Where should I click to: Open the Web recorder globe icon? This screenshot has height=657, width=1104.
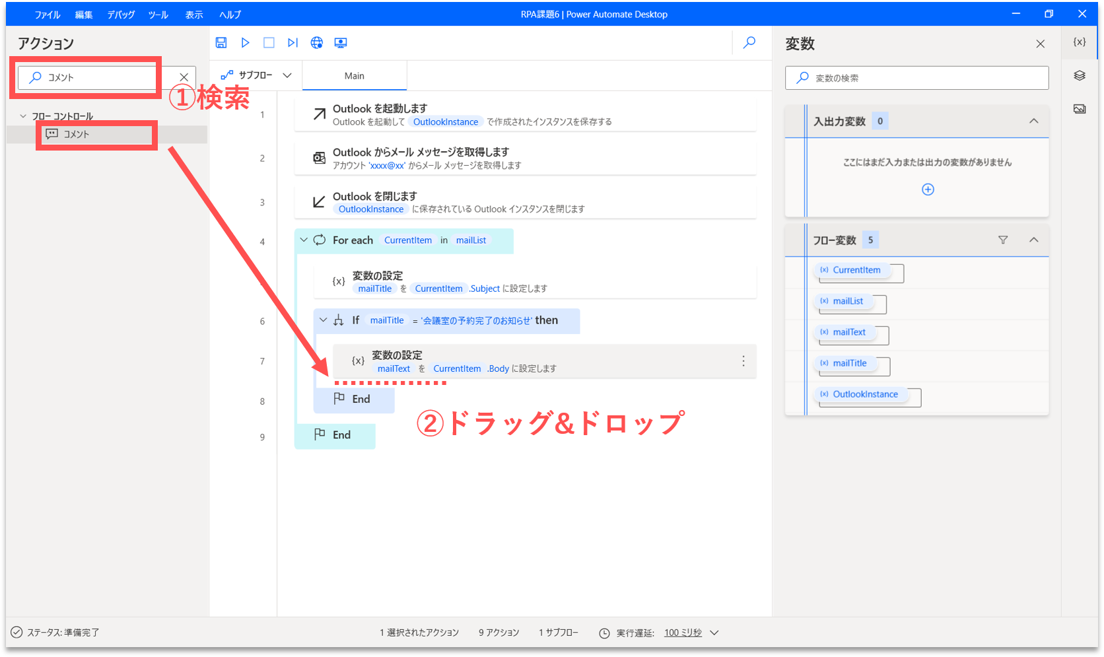317,43
